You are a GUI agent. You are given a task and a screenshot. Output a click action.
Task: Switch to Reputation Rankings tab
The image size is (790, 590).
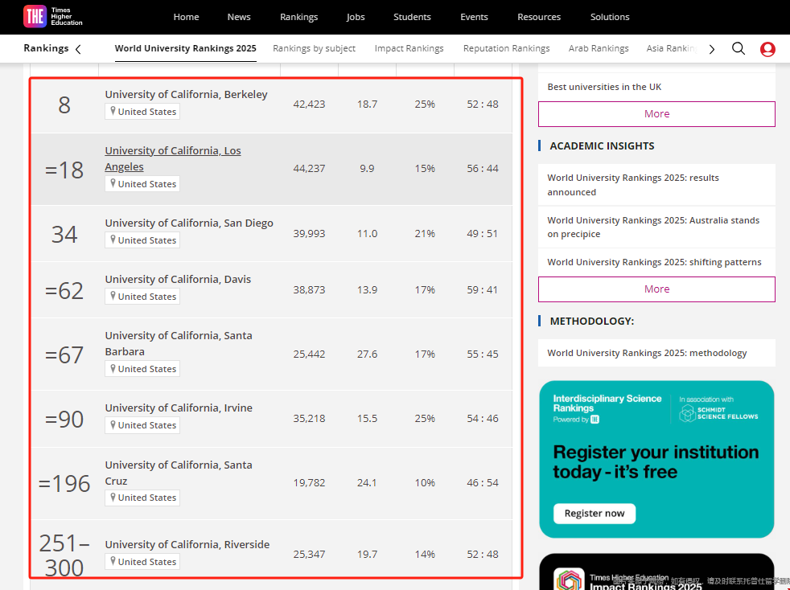[506, 49]
